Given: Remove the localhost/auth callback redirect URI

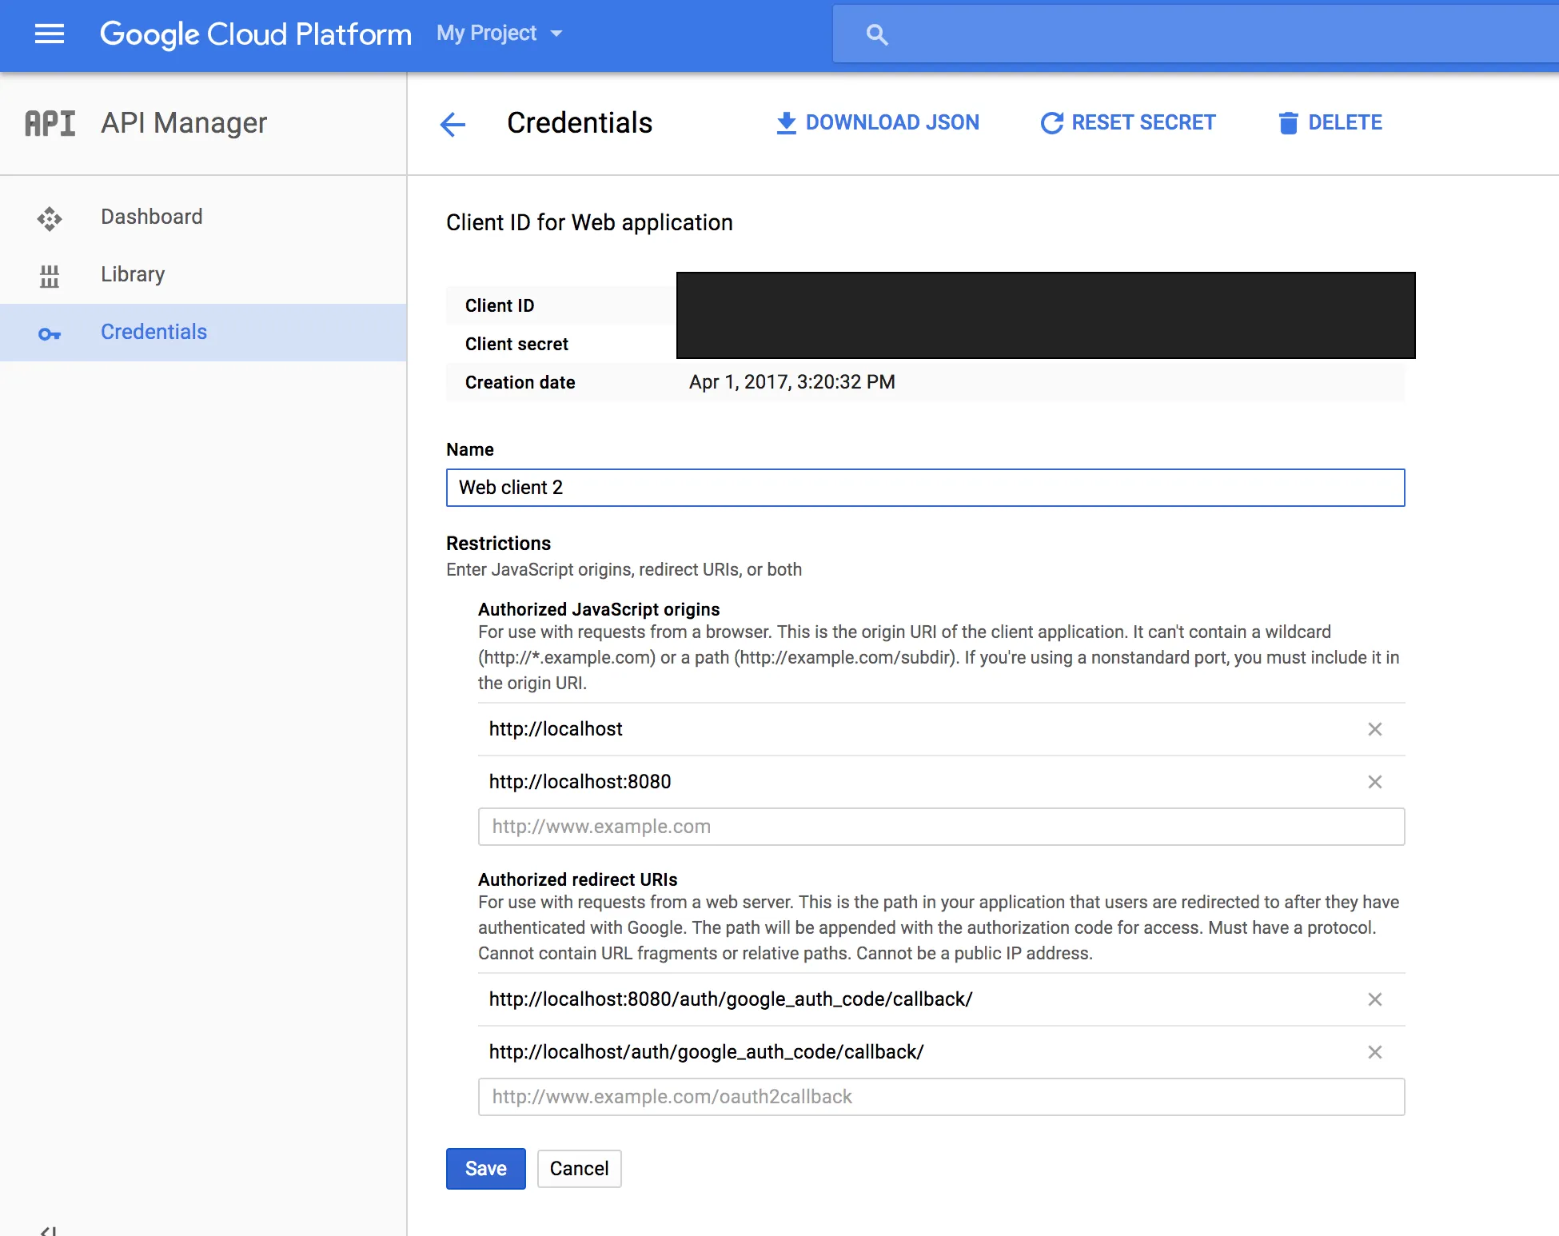Looking at the screenshot, I should (1374, 1052).
